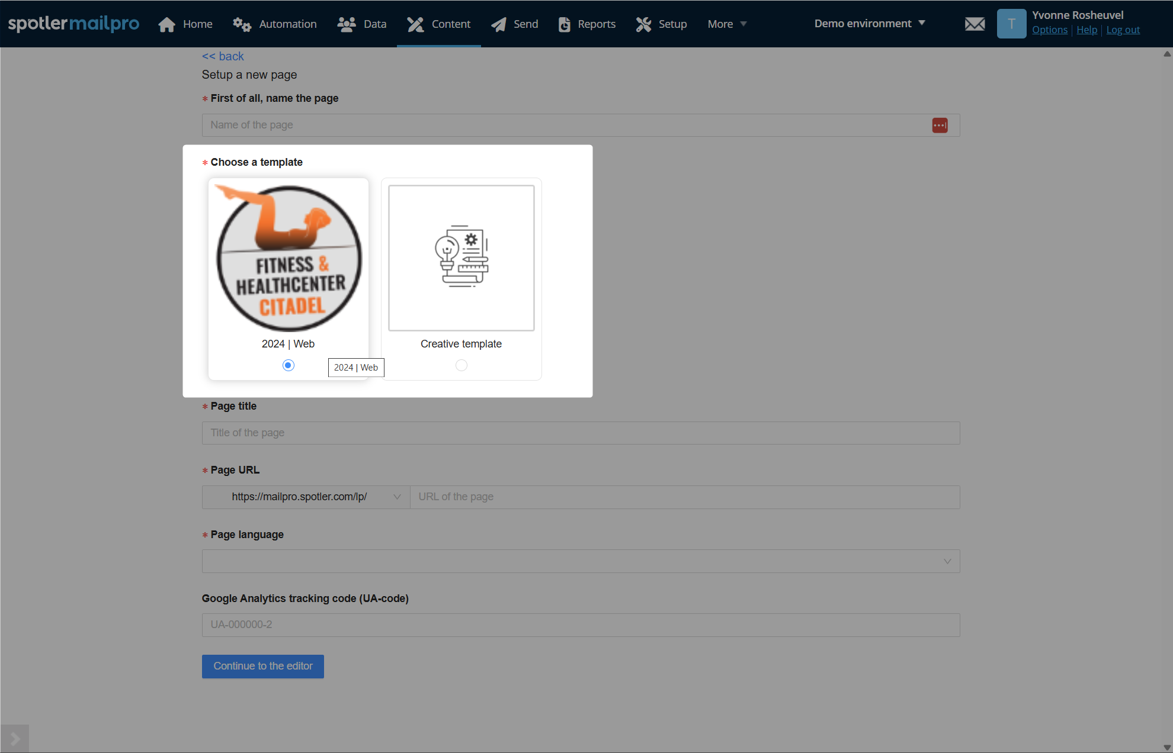
Task: Click the Yvonne Rosheuvel user name
Action: [1078, 15]
